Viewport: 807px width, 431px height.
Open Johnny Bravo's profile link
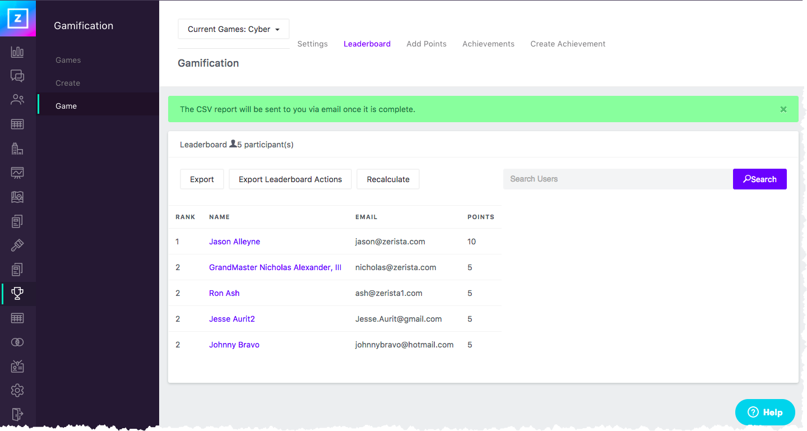coord(234,345)
